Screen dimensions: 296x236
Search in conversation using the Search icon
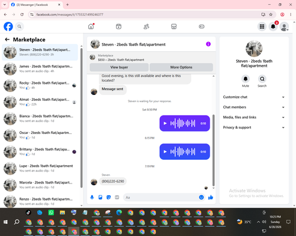point(262,79)
